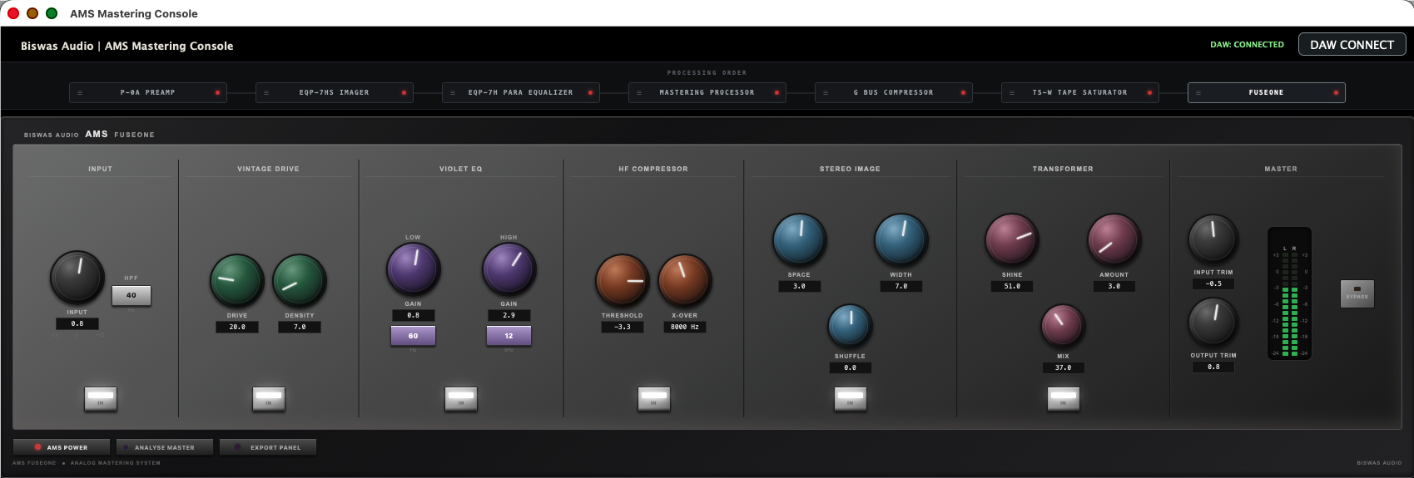
Task: Toggle the master Bypass switch
Action: click(1357, 293)
